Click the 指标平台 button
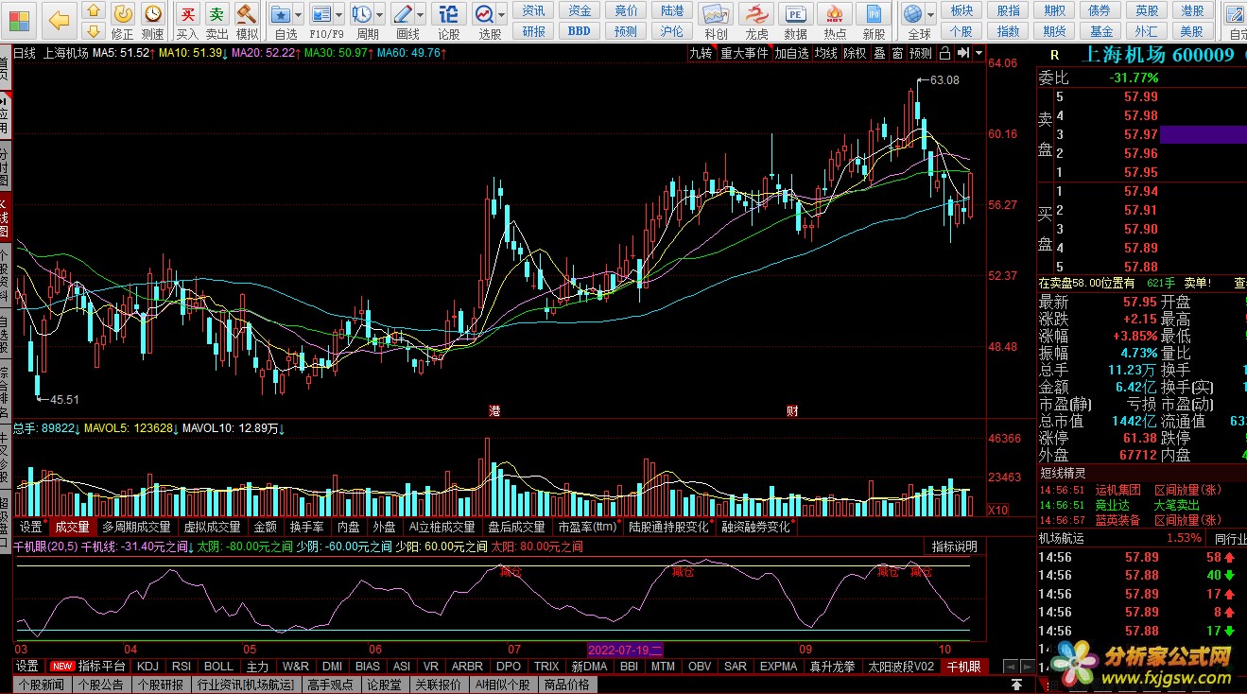Image resolution: width=1247 pixels, height=694 pixels. click(102, 667)
